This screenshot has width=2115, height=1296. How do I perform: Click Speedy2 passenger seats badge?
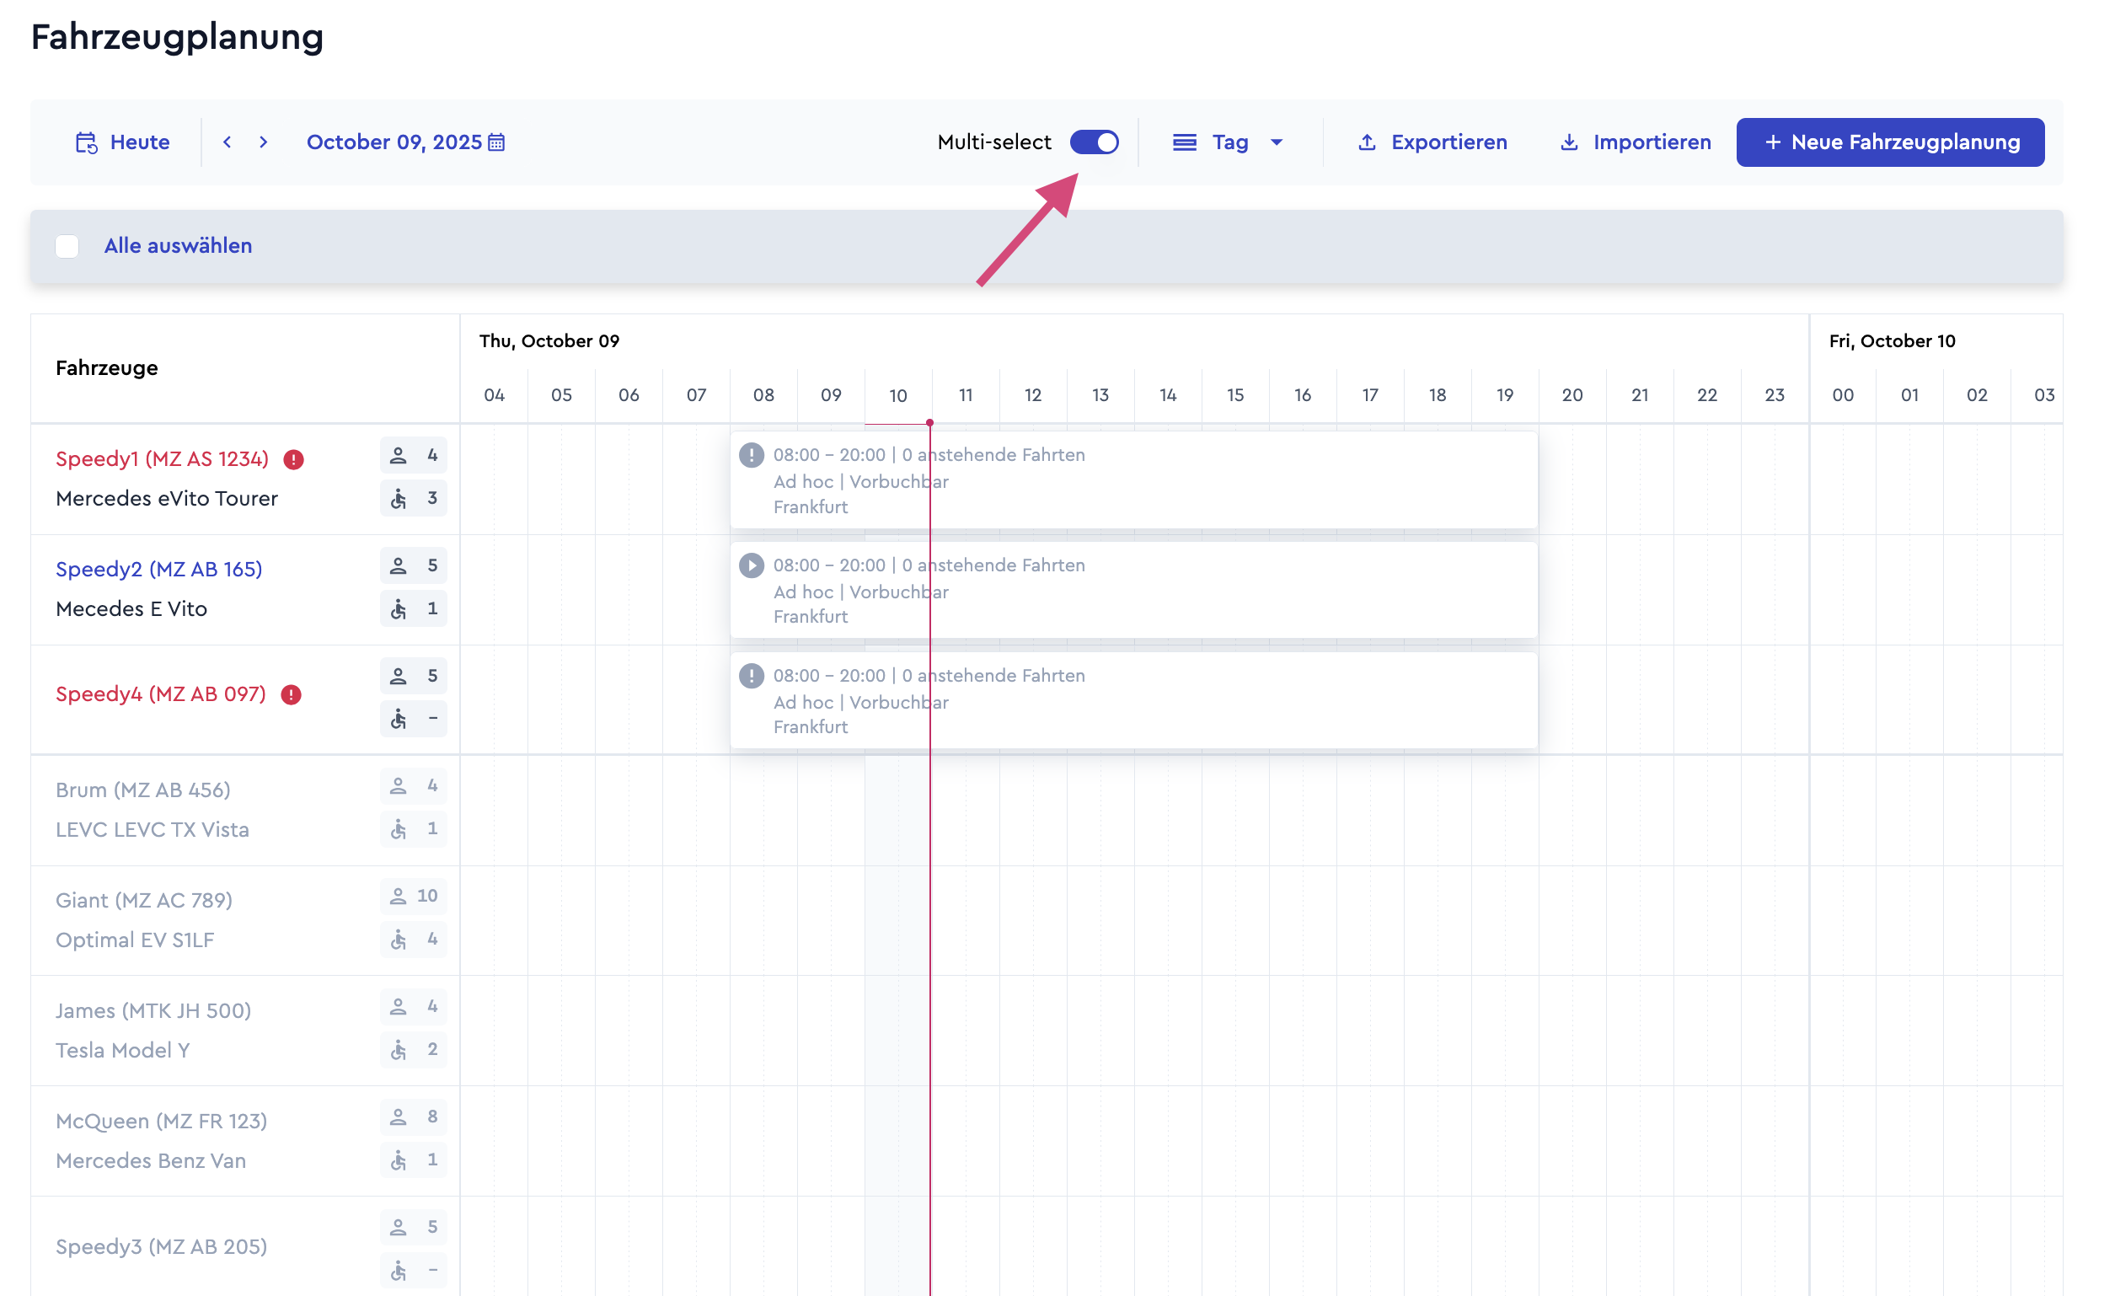click(414, 565)
